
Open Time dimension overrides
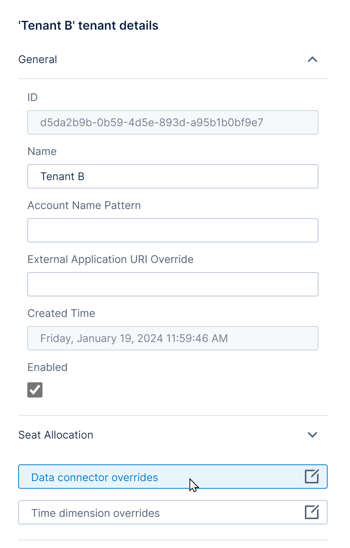(96, 513)
